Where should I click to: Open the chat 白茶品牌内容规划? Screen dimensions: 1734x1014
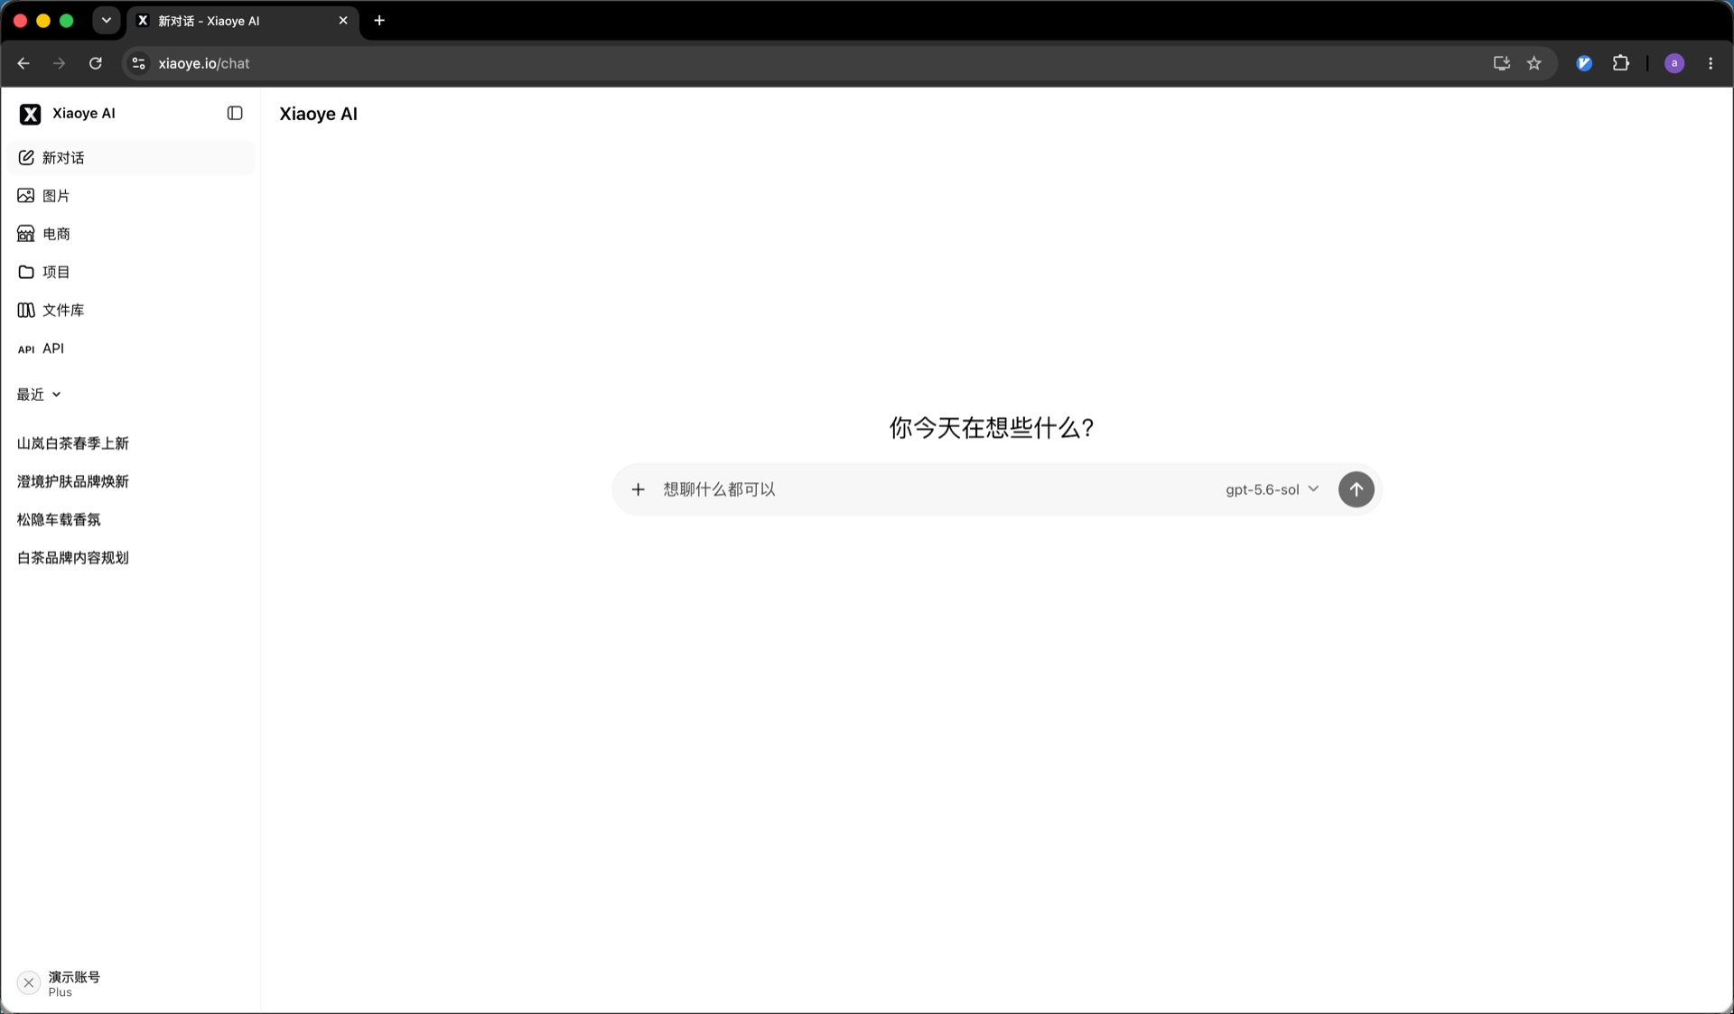tap(131, 557)
